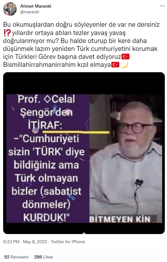View the 286 Likes list
167x262 pixels.
click(44, 257)
